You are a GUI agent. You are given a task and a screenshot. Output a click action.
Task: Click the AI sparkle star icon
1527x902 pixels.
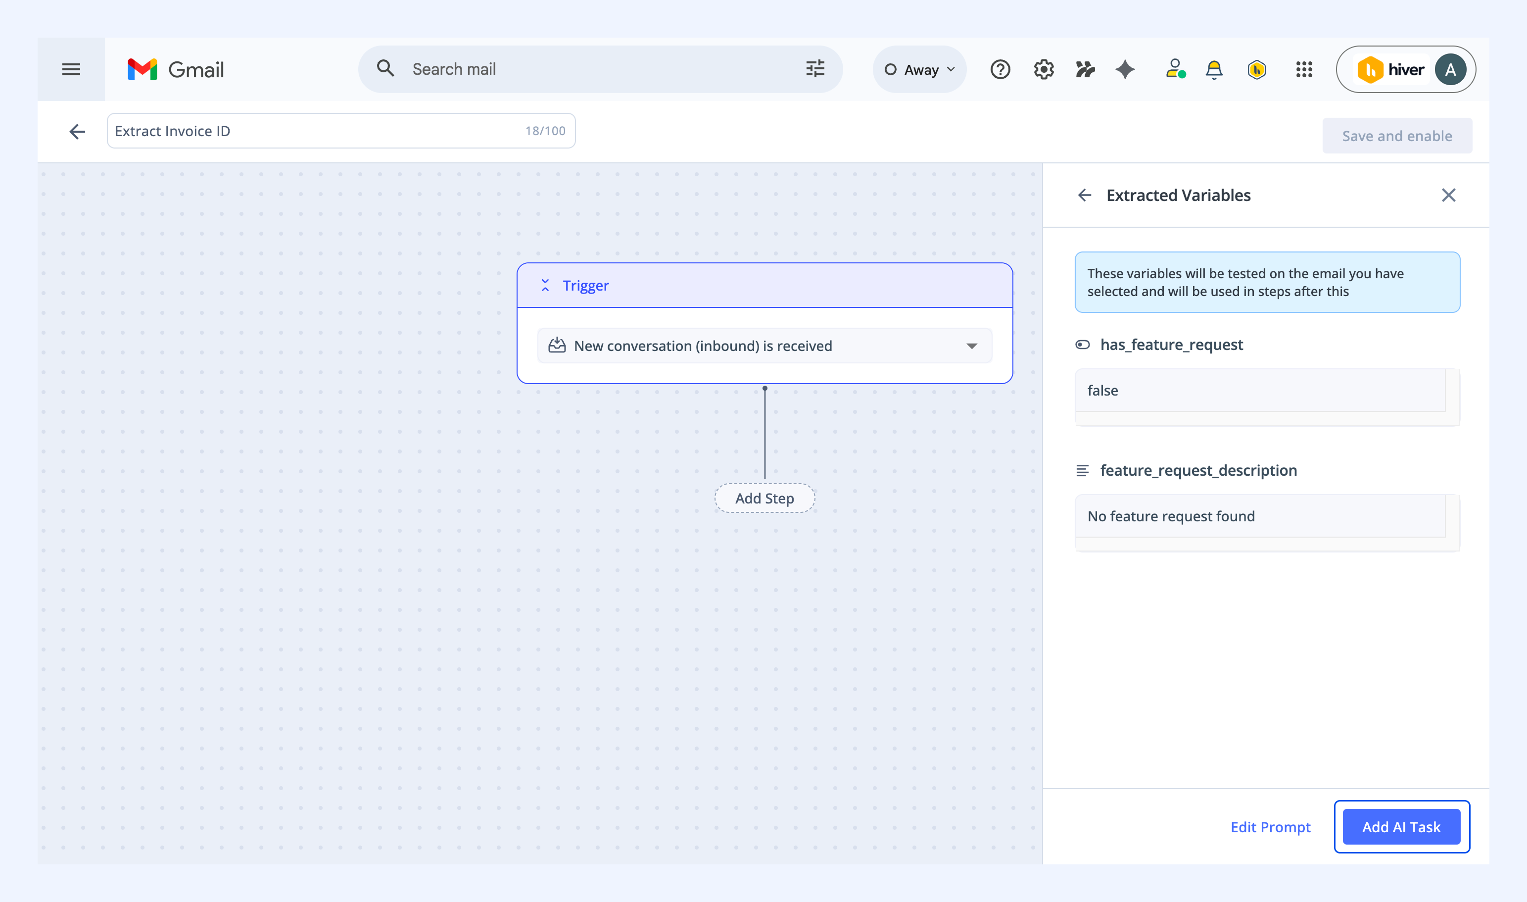tap(1125, 69)
